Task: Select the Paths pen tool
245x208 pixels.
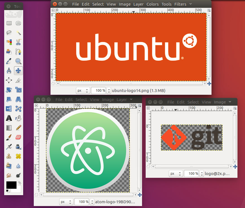Action: pos(18,52)
